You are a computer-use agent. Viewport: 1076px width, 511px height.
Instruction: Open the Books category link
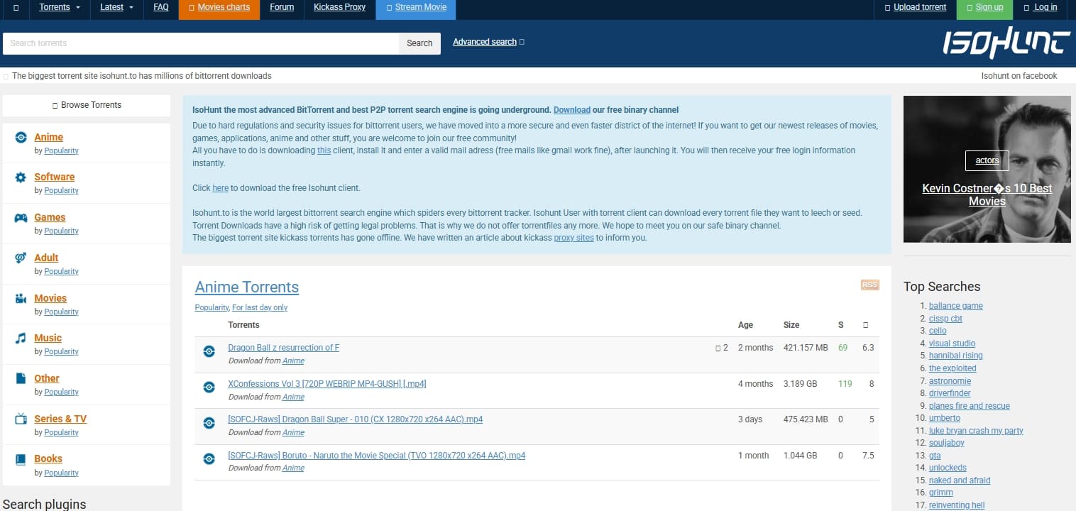pyautogui.click(x=48, y=458)
